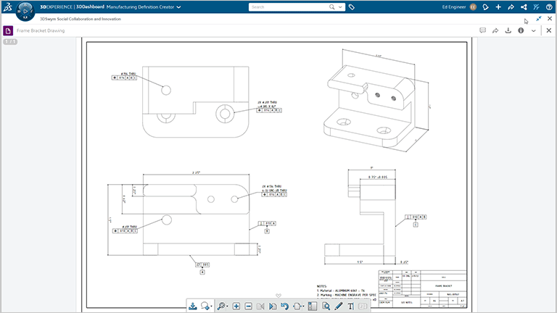Expand the Manufacturing Definition Creator dropdown
557x313 pixels.
178,7
